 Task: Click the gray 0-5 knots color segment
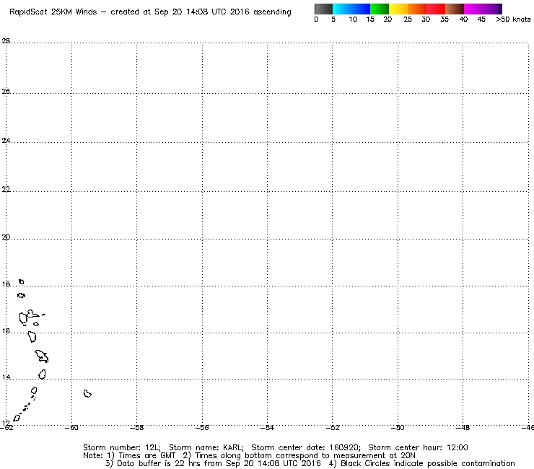[x=323, y=9]
